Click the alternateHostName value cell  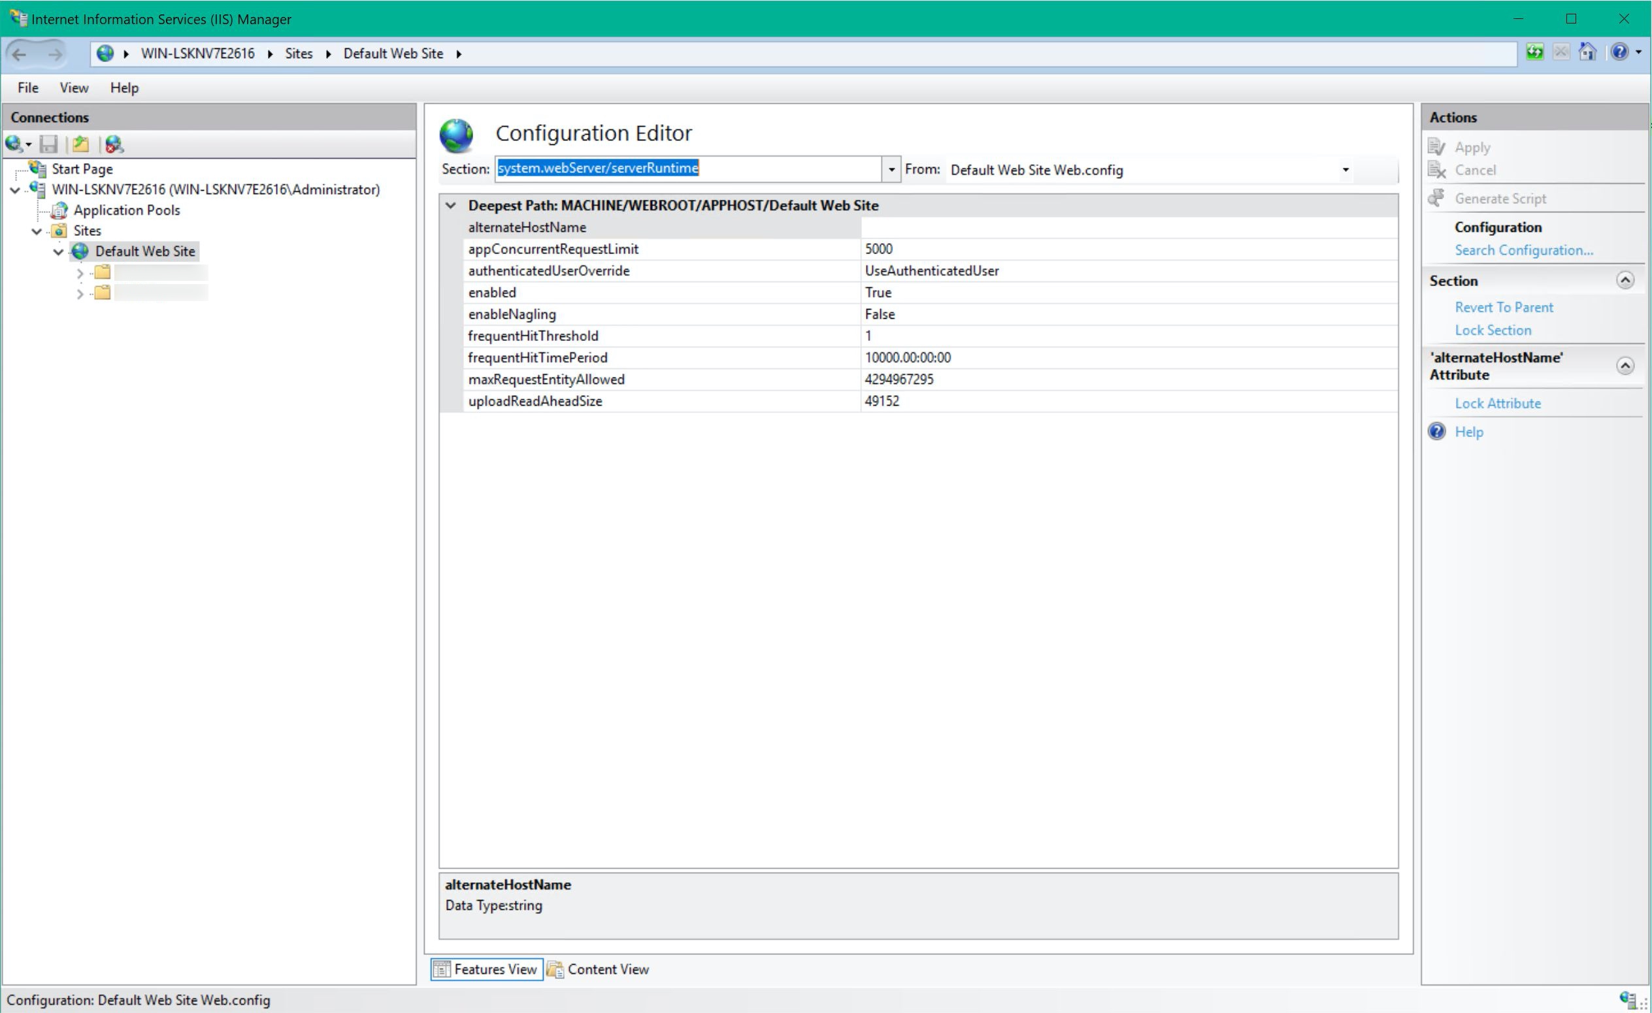(1129, 227)
